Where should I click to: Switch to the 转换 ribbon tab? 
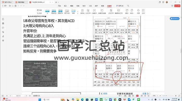pos(102,6)
